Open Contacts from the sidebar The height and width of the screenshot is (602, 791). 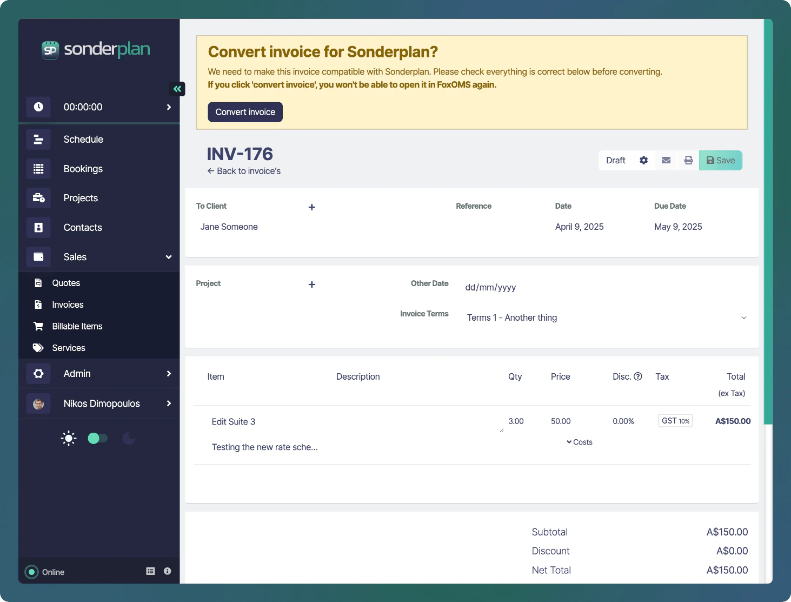point(83,228)
